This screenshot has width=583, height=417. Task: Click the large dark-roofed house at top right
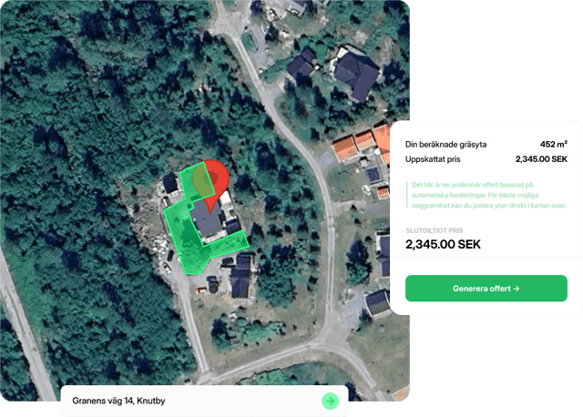click(x=356, y=73)
